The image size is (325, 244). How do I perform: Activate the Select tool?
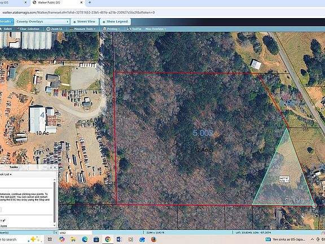click(x=7, y=29)
